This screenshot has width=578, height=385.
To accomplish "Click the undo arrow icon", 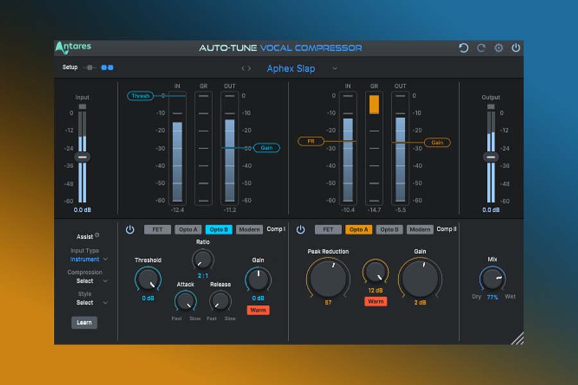I will [x=463, y=48].
